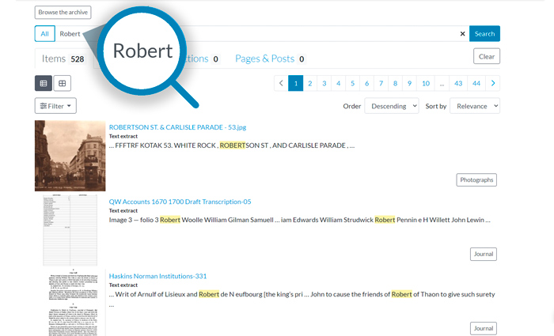Click the Search button
Image resolution: width=554 pixels, height=336 pixels.
pos(484,34)
